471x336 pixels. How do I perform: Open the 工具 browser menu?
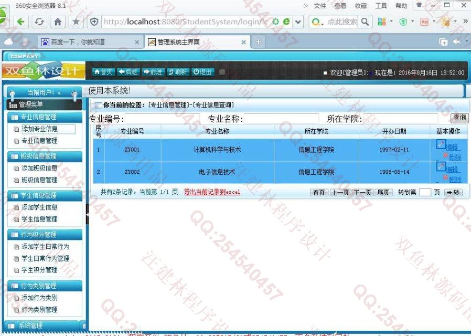[381, 6]
